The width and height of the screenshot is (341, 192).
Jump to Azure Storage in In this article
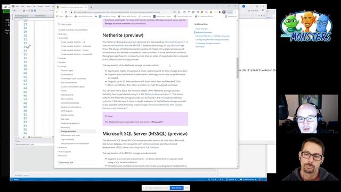pos(201,29)
